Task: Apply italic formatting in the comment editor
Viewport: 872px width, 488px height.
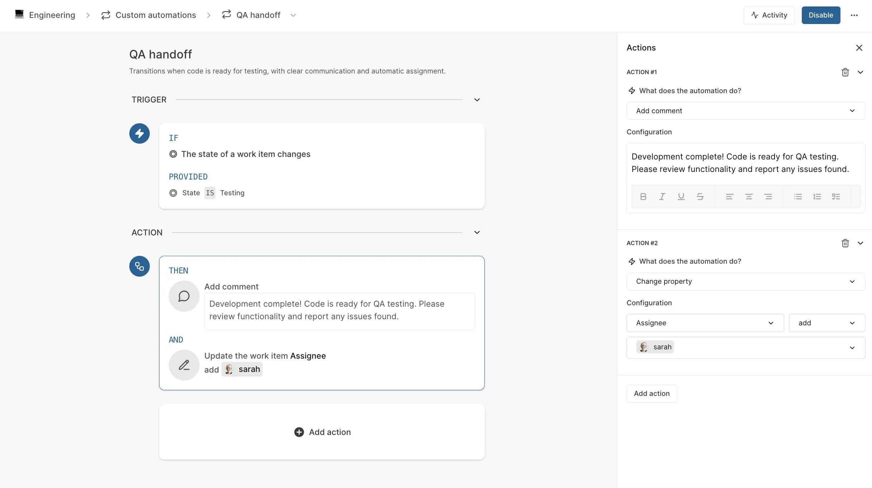Action: pyautogui.click(x=662, y=196)
